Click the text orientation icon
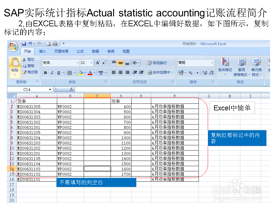The height and width of the screenshot is (208, 277). (x=135, y=63)
